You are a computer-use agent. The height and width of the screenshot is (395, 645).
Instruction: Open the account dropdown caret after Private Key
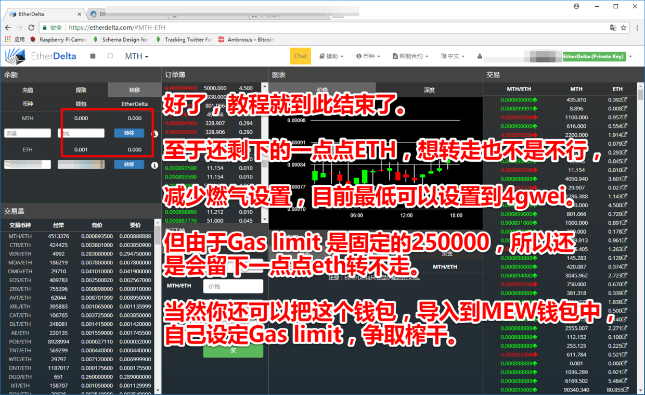tap(630, 56)
